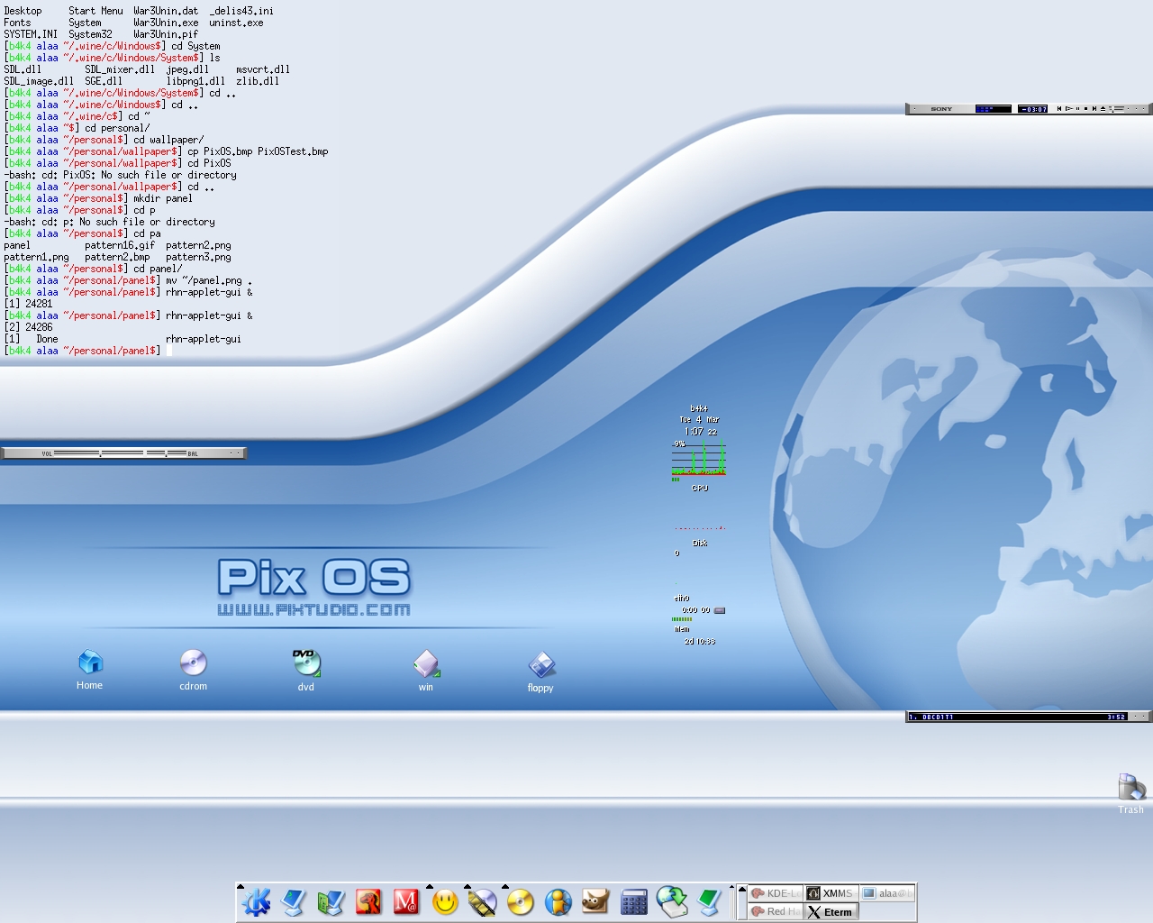
Task: Click the GKrellM clock showing 1:07
Action: 699,432
